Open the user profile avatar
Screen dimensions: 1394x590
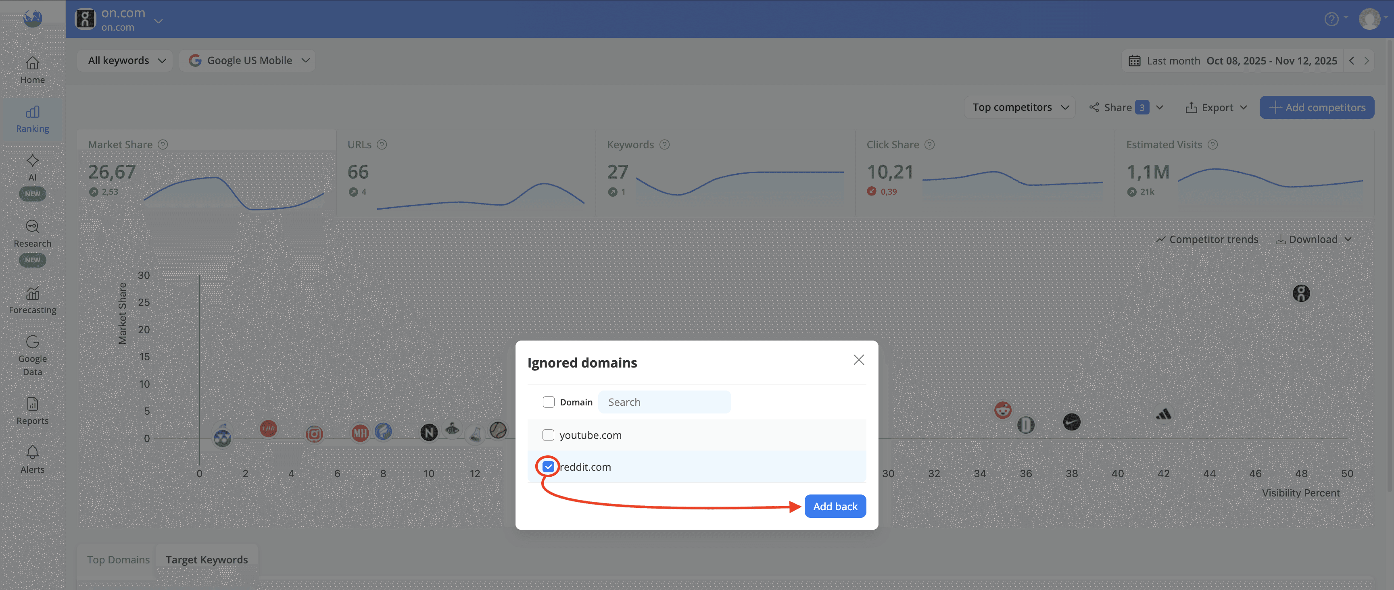point(1369,19)
